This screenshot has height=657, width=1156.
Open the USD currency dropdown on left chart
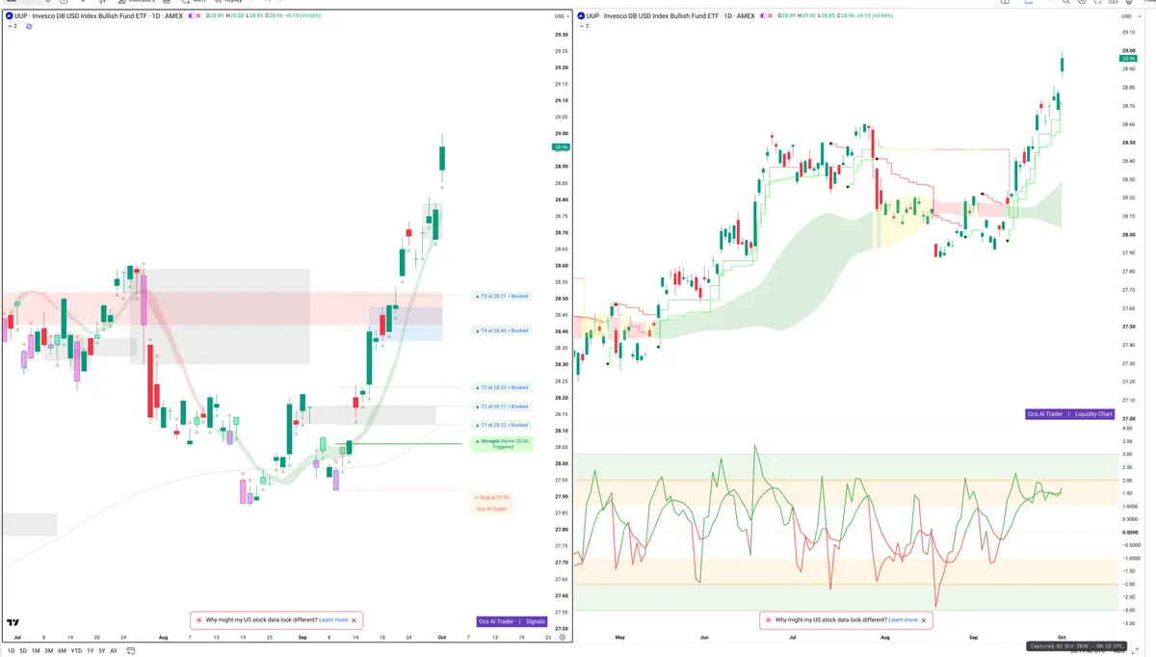pos(561,16)
